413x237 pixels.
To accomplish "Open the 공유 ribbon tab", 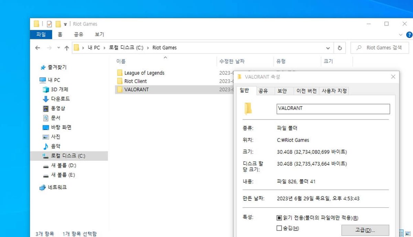I will (x=78, y=34).
